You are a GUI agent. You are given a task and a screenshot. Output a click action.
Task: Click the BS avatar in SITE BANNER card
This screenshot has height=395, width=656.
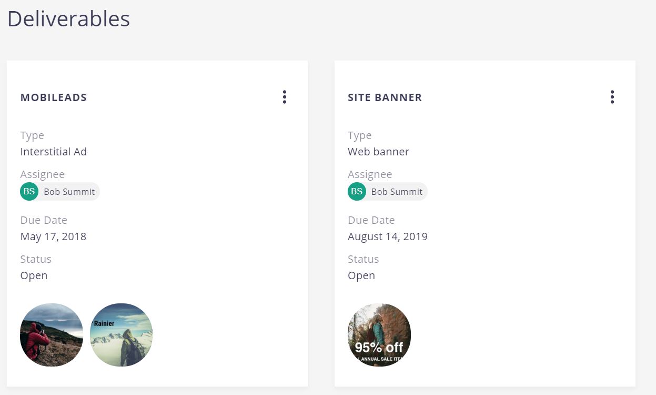357,192
